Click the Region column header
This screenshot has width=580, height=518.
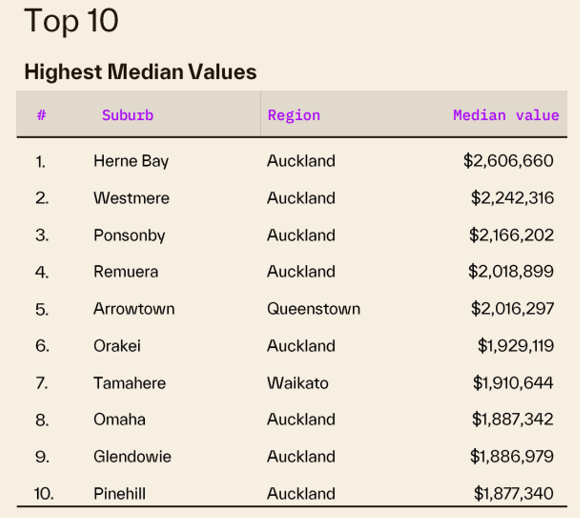(x=294, y=115)
